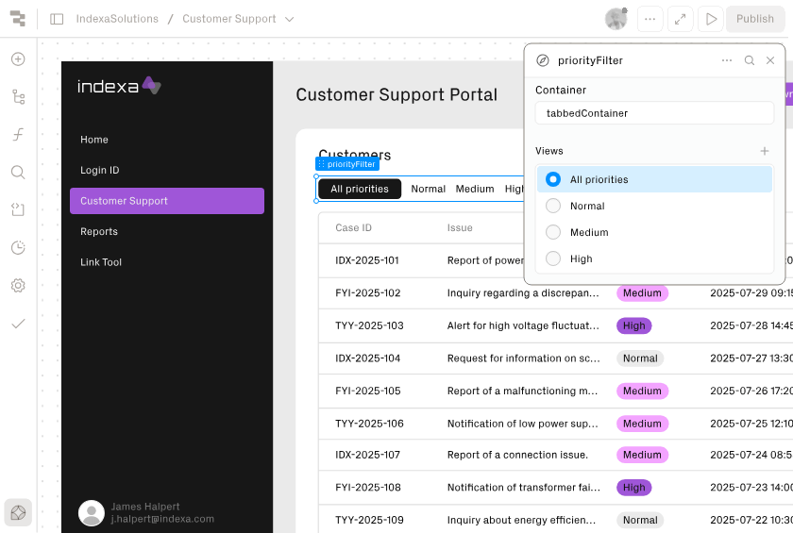Select the Medium radio button in Views
The image size is (793, 533).
(x=553, y=232)
